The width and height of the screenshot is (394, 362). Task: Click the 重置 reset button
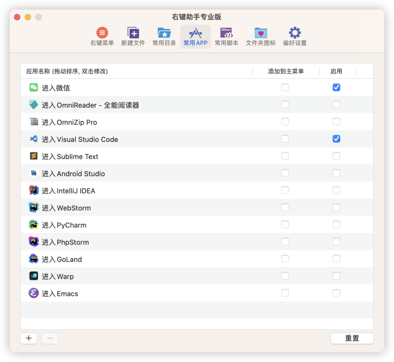[x=352, y=338]
